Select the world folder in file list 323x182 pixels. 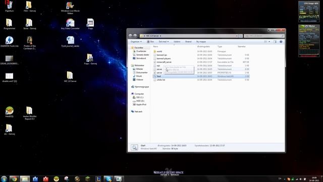click(201, 52)
